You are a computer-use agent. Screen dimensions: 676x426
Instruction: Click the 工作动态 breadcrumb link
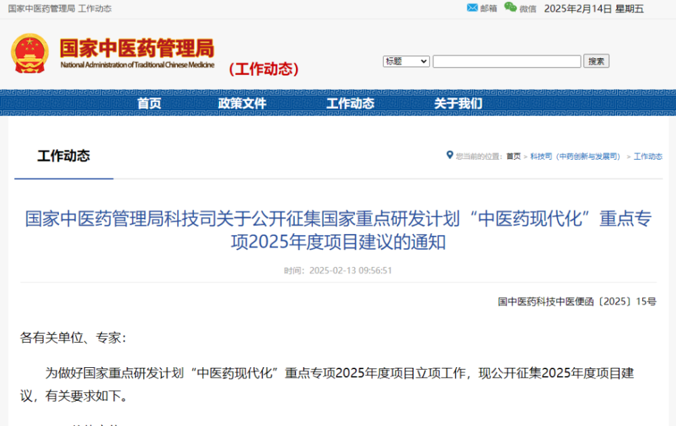pyautogui.click(x=648, y=156)
